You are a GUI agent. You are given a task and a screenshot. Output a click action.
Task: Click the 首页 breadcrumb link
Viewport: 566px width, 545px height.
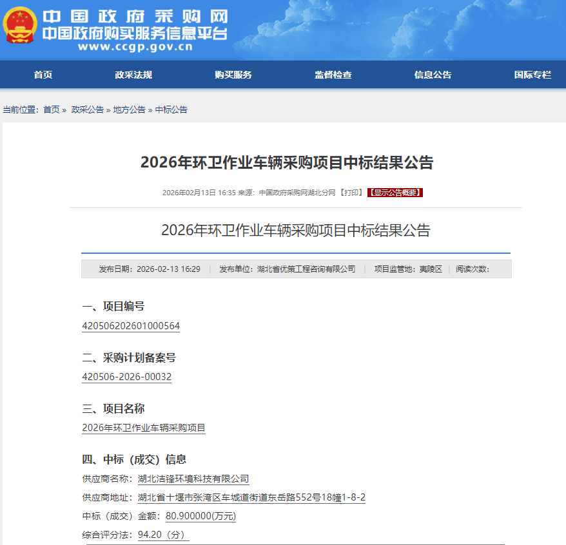coord(52,110)
